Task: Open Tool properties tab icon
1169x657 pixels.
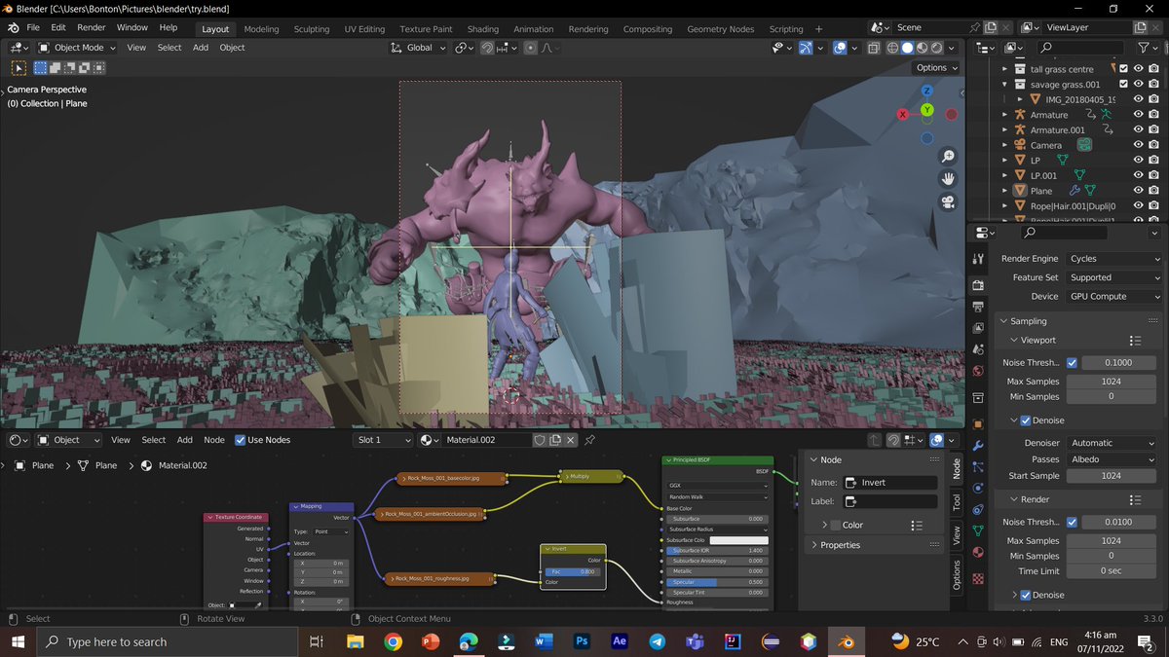Action: coord(979,258)
